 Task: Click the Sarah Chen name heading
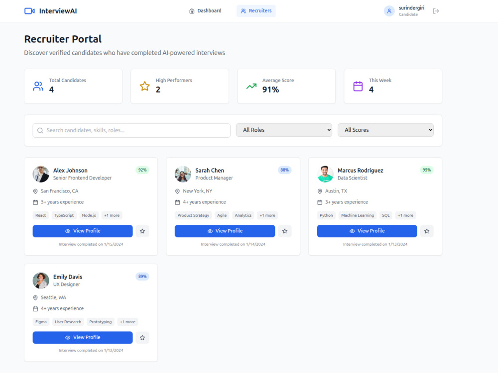210,170
